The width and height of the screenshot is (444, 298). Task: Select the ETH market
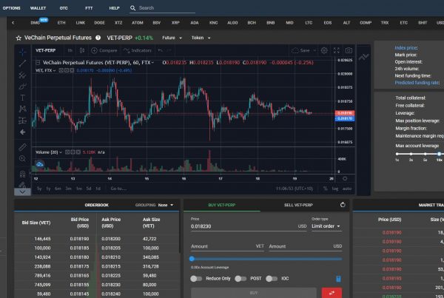tap(61, 23)
